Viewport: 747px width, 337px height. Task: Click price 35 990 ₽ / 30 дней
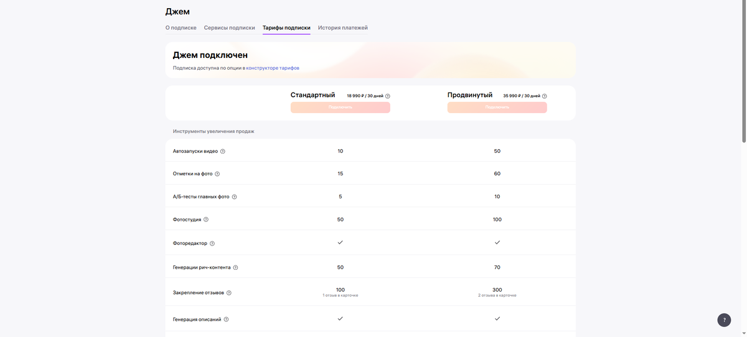(x=522, y=96)
